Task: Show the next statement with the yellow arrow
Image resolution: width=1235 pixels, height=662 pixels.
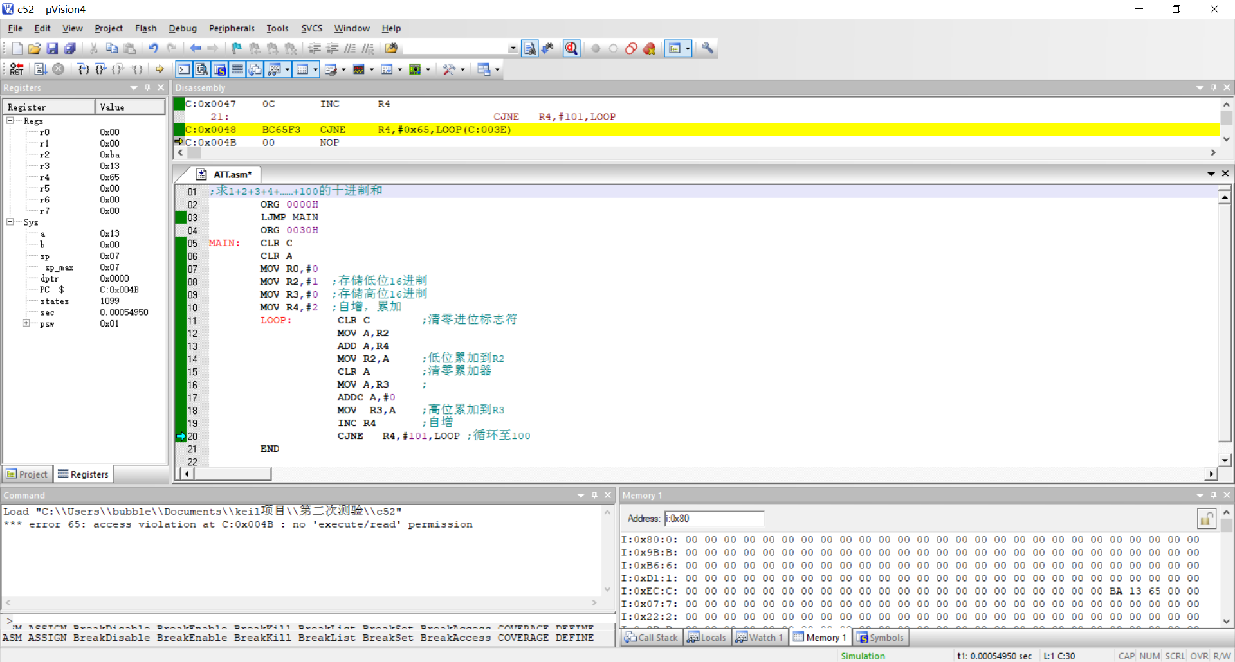Action: [160, 69]
